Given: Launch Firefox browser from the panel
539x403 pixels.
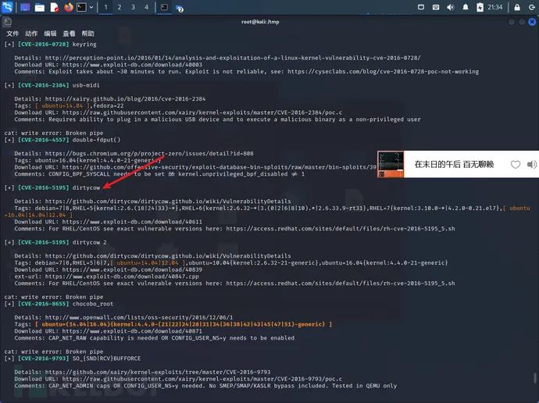Looking at the screenshot, I should click(69, 7).
